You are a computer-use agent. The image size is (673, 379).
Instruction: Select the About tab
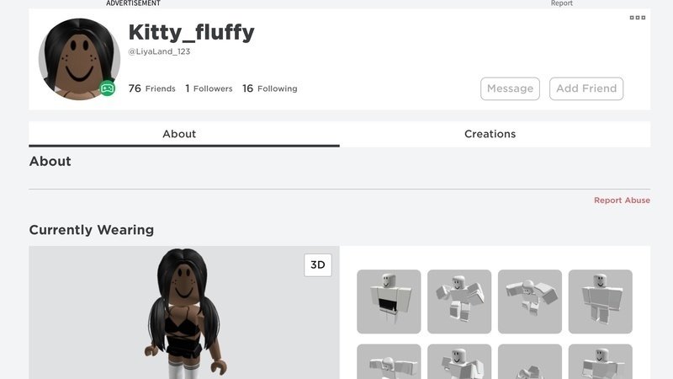(x=179, y=134)
